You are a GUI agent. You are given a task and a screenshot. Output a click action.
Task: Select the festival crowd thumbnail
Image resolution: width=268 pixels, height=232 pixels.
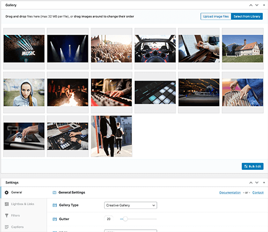coord(112,49)
